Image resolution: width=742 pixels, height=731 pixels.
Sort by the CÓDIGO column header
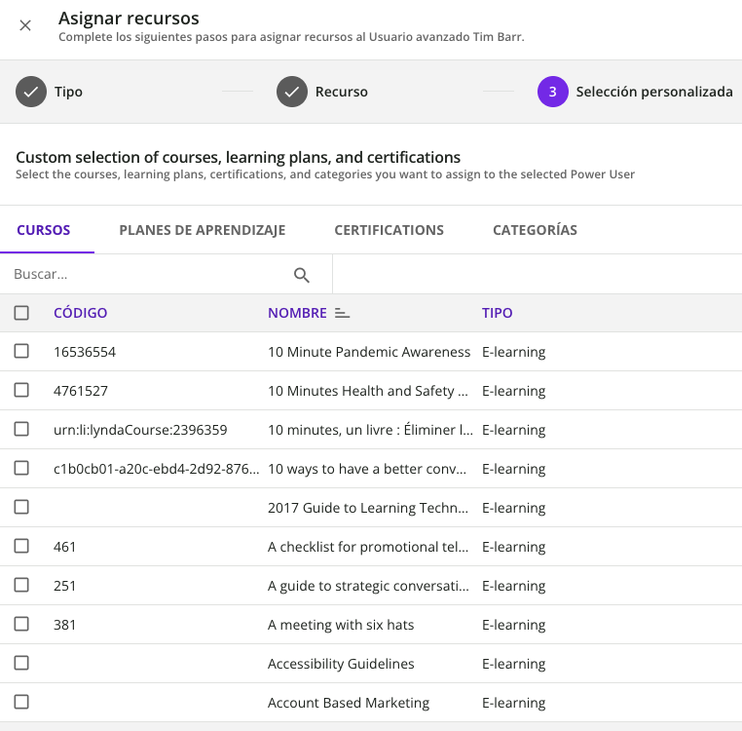click(x=81, y=313)
